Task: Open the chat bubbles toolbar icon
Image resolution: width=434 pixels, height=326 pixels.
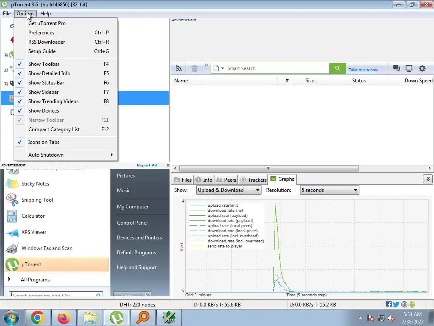Action: point(397,68)
